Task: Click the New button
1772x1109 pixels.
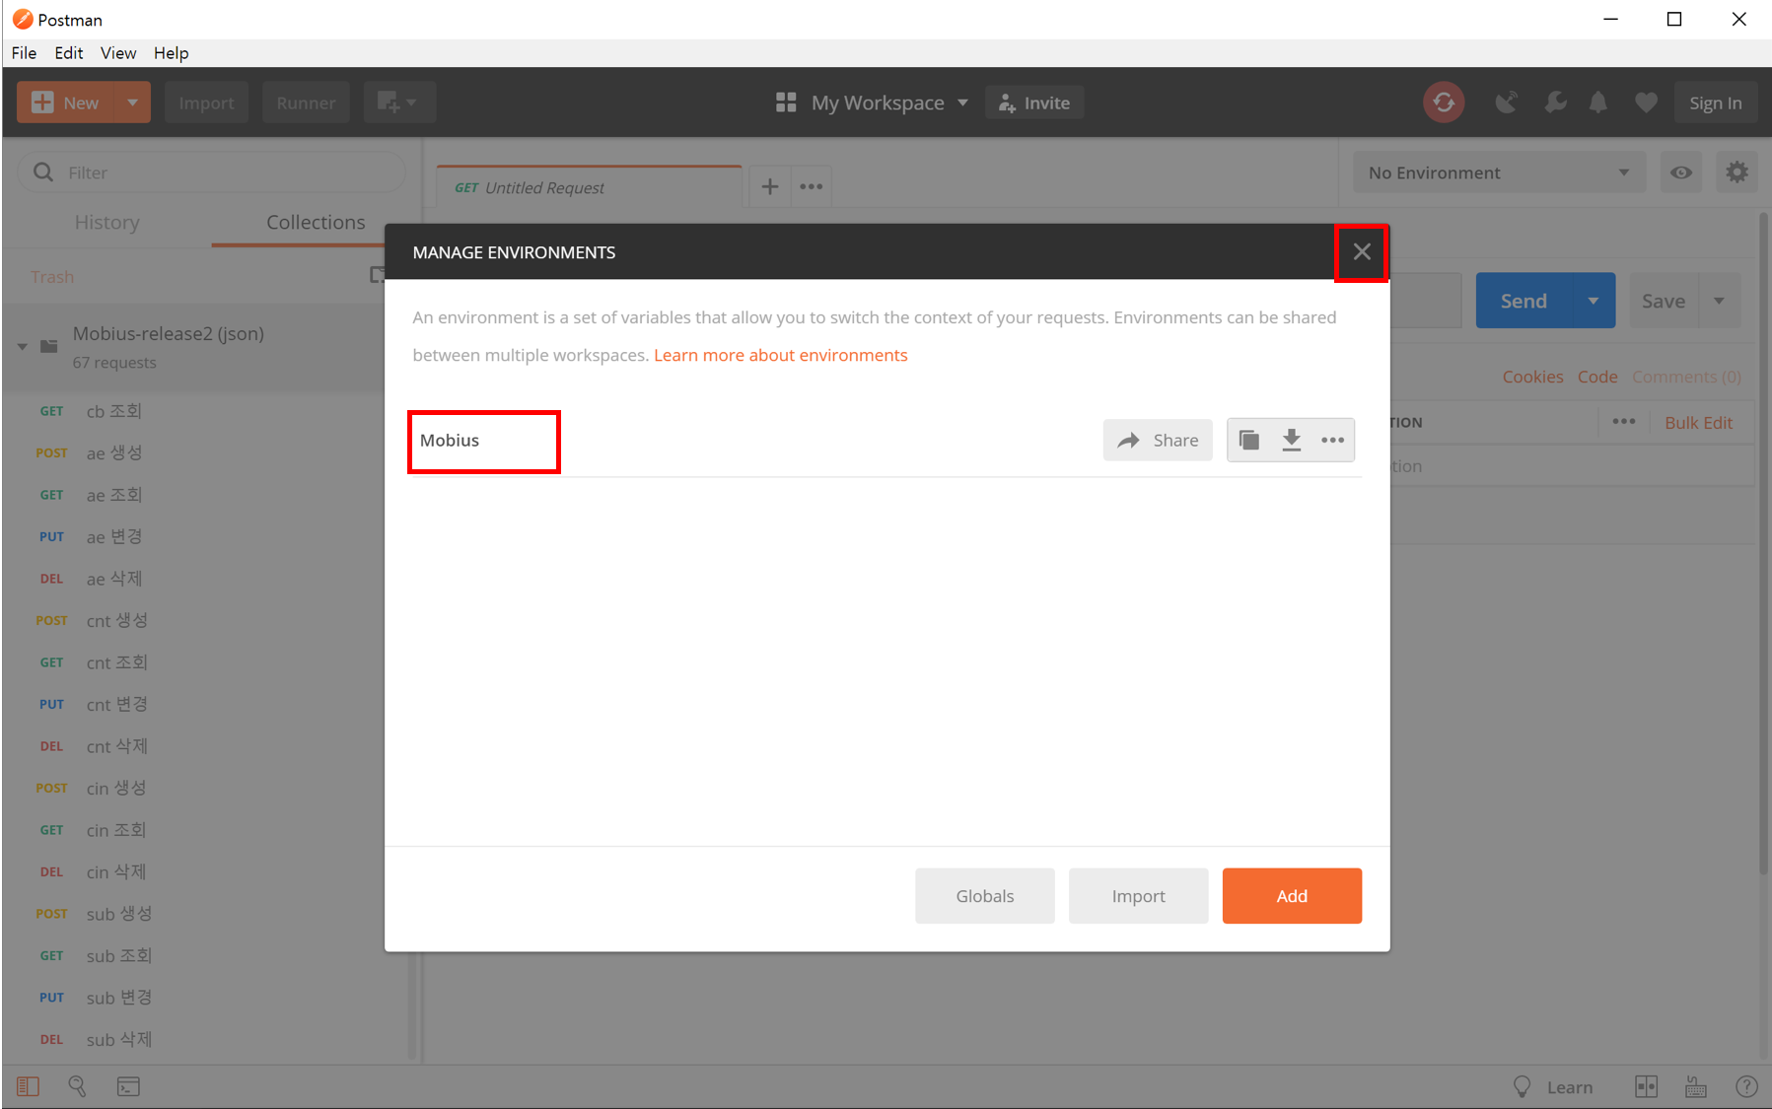Action: point(66,103)
